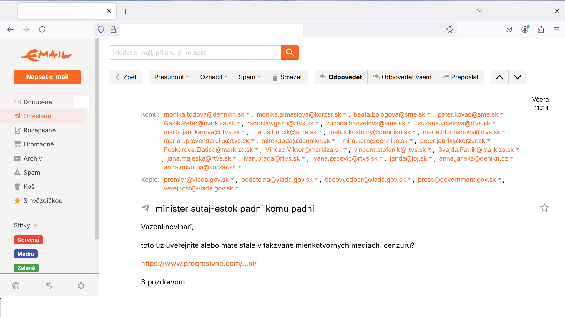
Task: Go to the next email with the down arrow
Action: [x=518, y=77]
